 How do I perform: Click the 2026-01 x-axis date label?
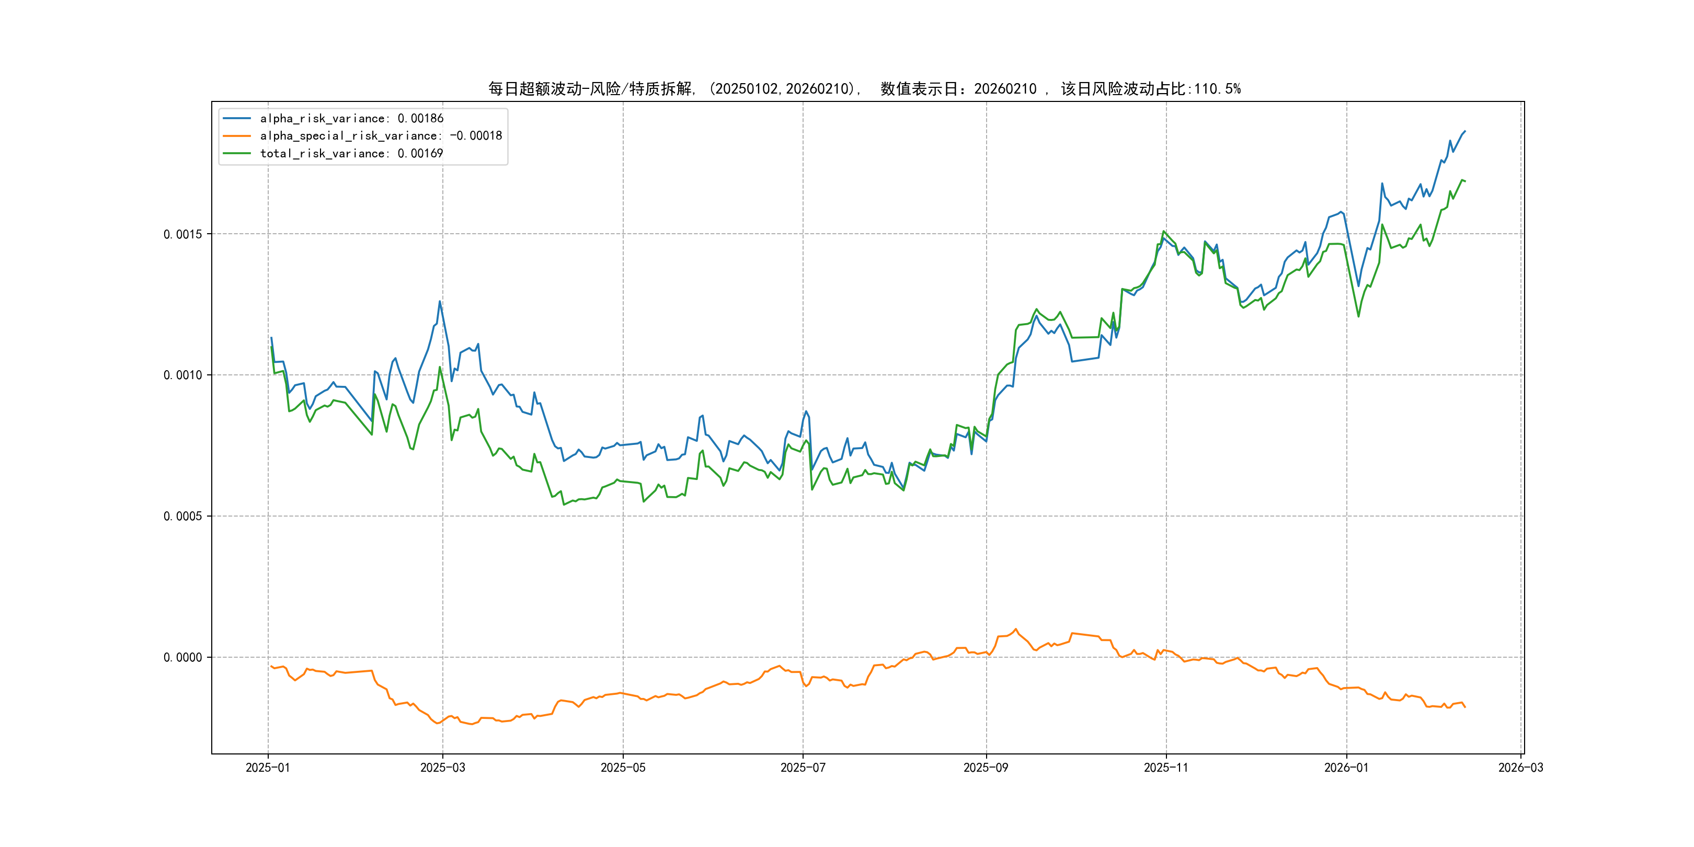click(x=1346, y=768)
